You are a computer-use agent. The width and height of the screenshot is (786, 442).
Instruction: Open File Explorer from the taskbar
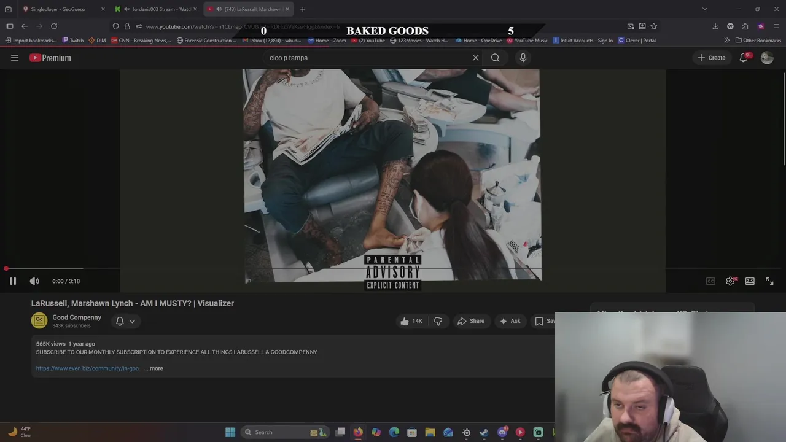[430, 432]
